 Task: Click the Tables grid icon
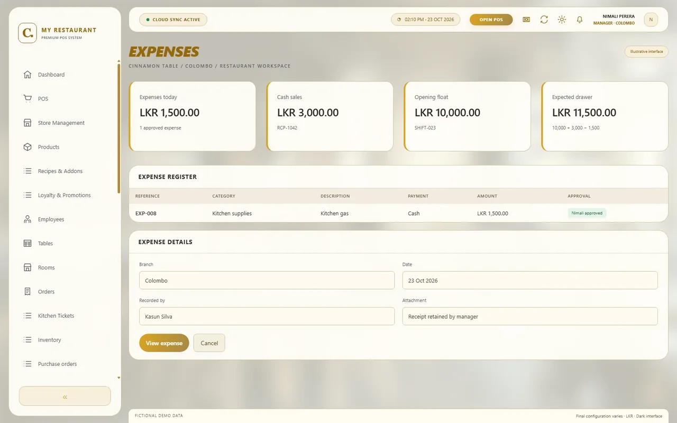pos(28,243)
